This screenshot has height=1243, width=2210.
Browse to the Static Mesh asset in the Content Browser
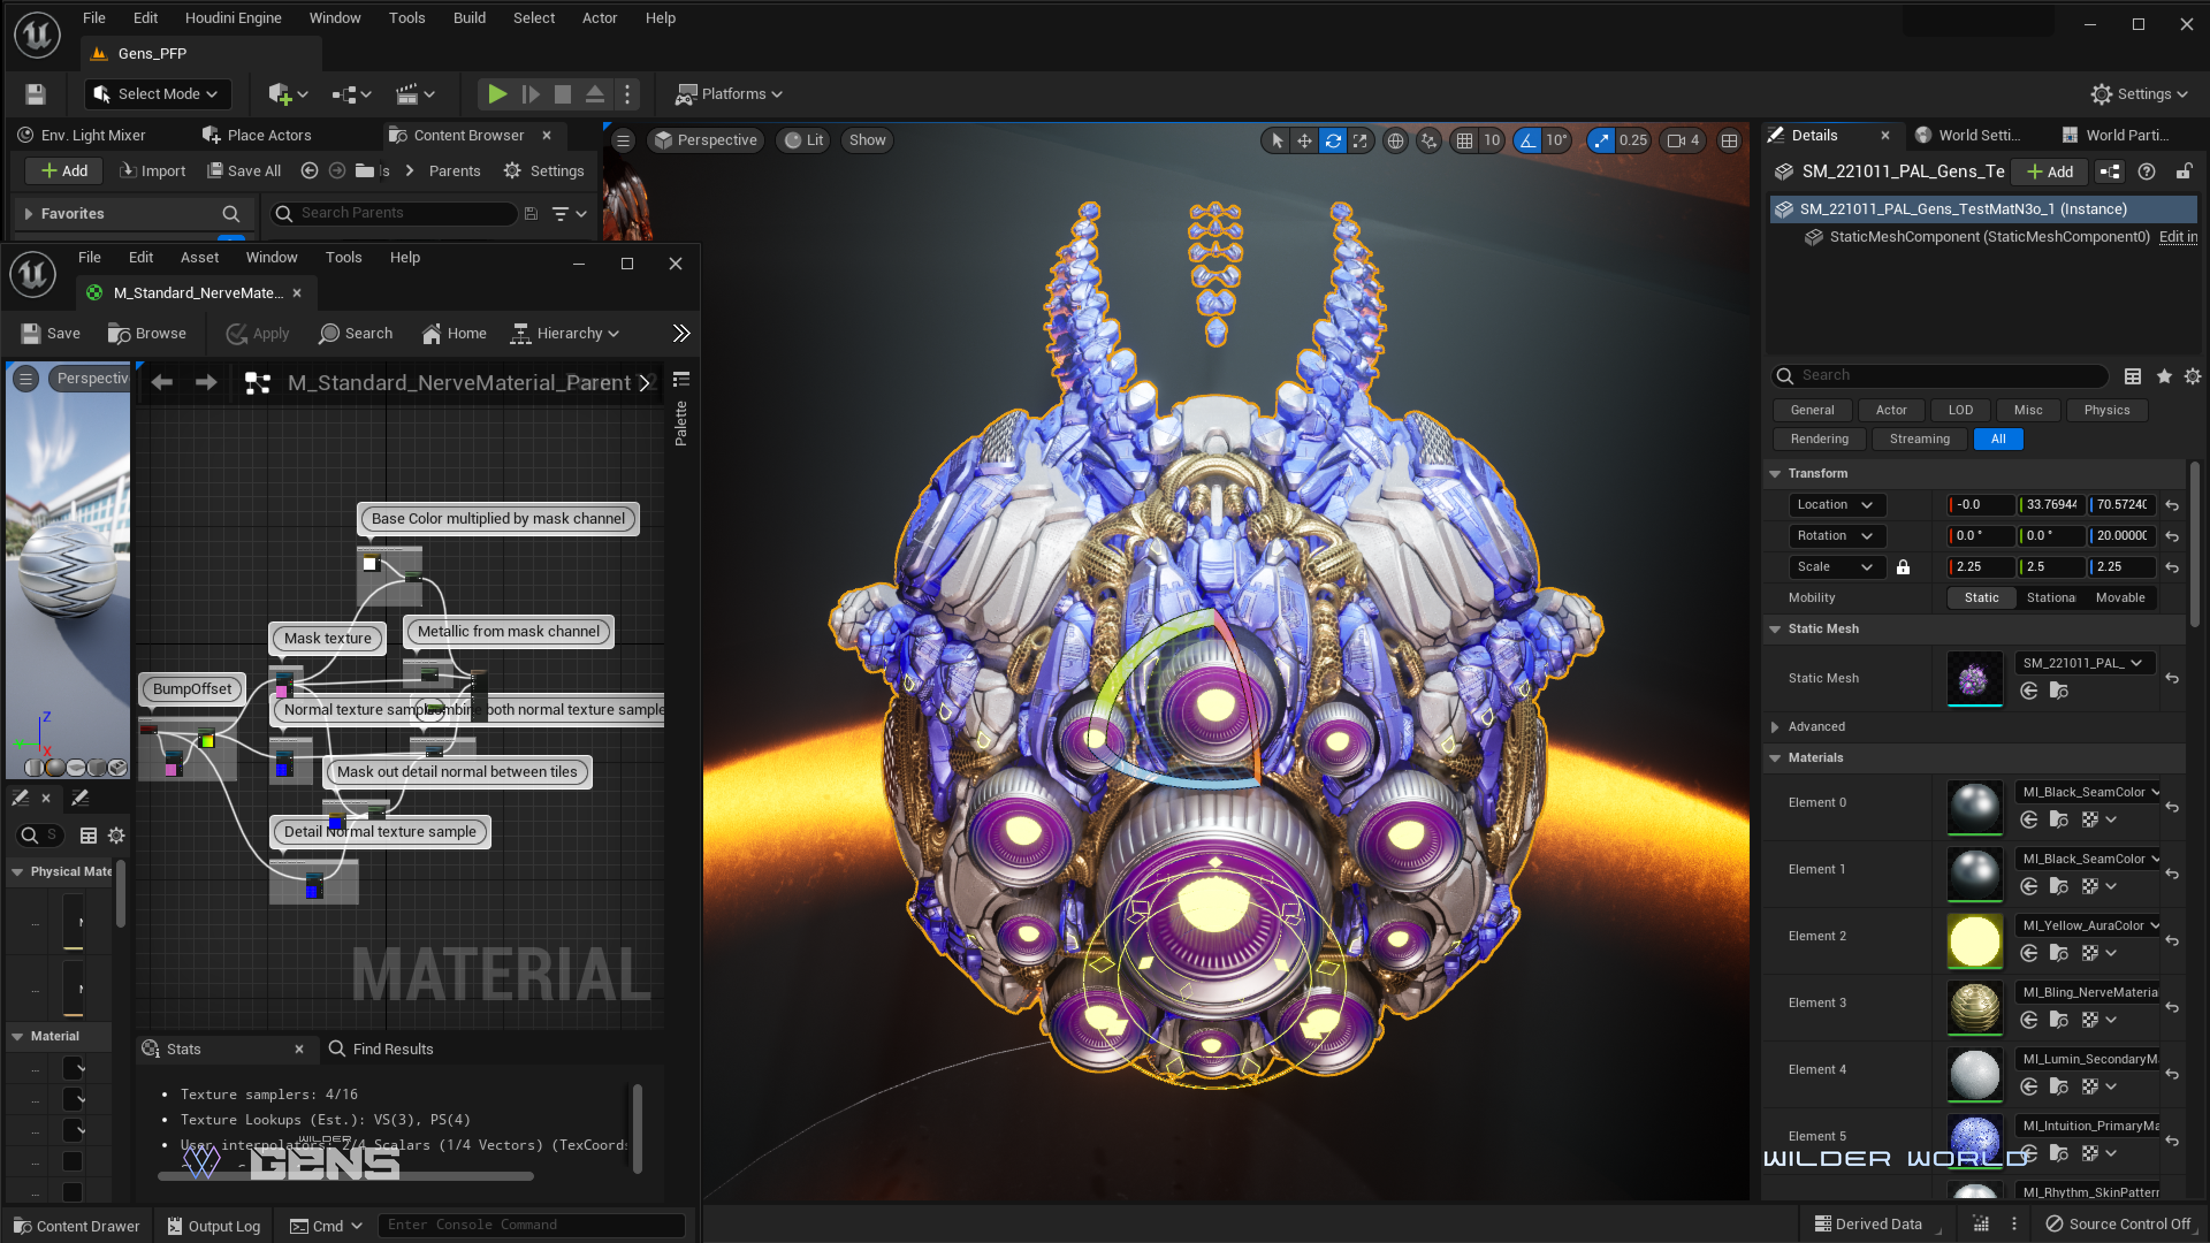2059,691
